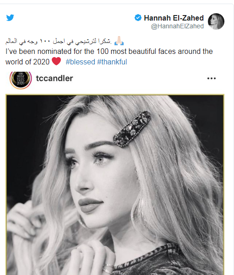Open the #blessed hashtag
This screenshot has width=234, height=275.
coord(80,62)
